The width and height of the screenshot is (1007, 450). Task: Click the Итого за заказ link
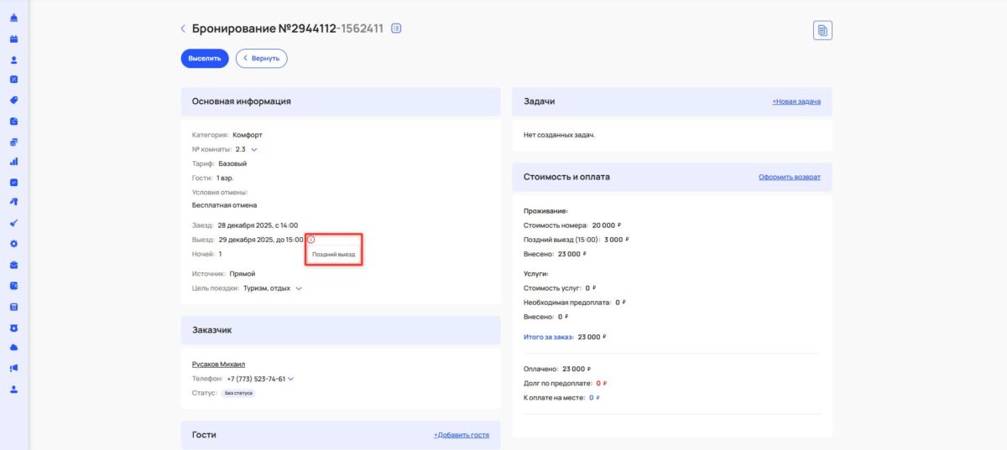[548, 337]
